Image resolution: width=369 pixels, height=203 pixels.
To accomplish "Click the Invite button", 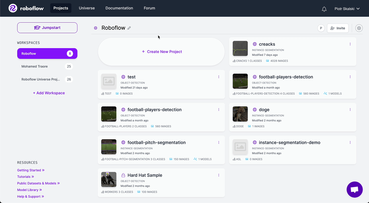I will tap(338, 28).
